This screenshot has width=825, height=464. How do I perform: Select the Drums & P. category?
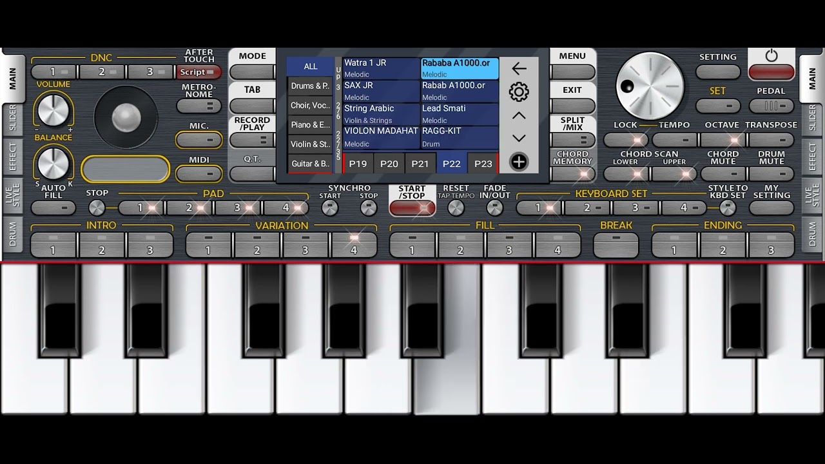click(311, 86)
